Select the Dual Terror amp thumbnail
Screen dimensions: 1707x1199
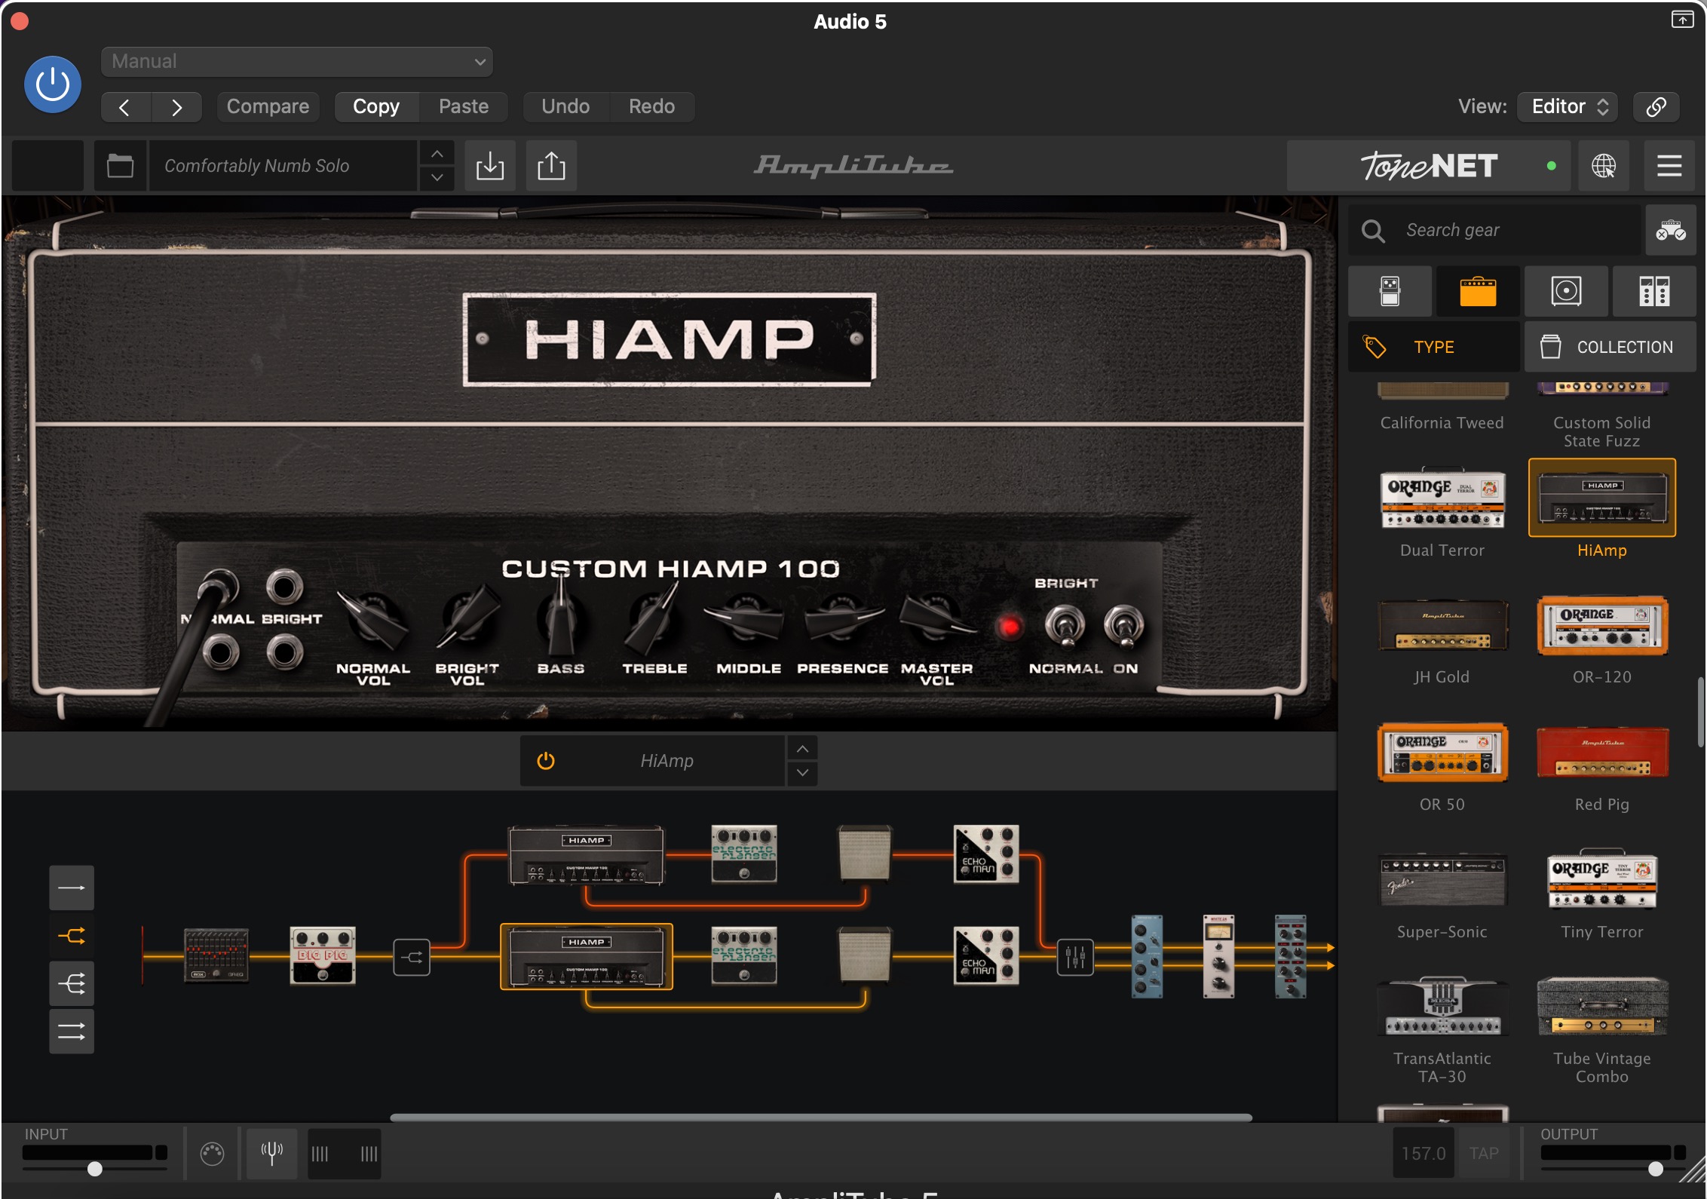tap(1442, 498)
